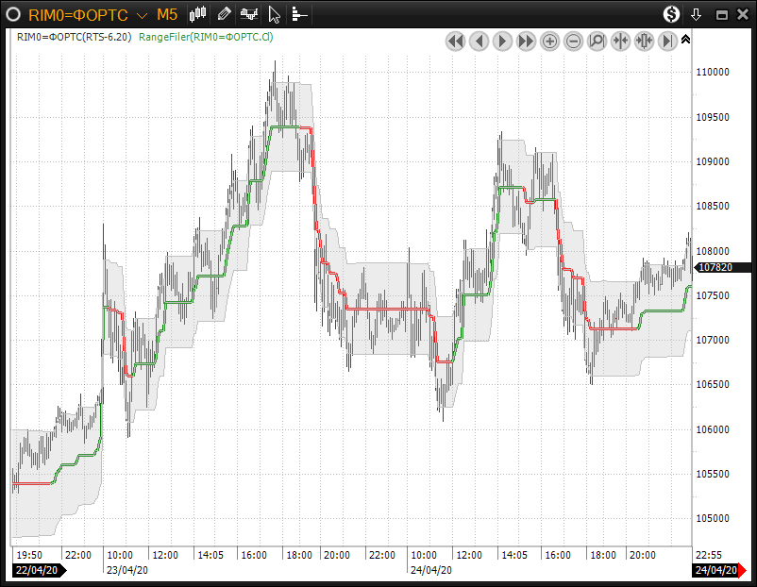Image resolution: width=757 pixels, height=587 pixels.
Task: Click the 107820 current price marker
Action: pos(715,267)
